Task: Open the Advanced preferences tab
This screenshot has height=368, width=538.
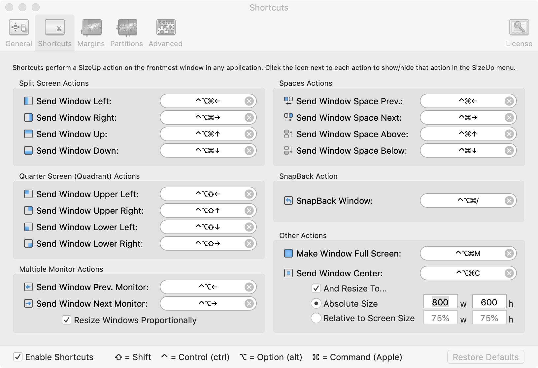Action: coord(166,33)
